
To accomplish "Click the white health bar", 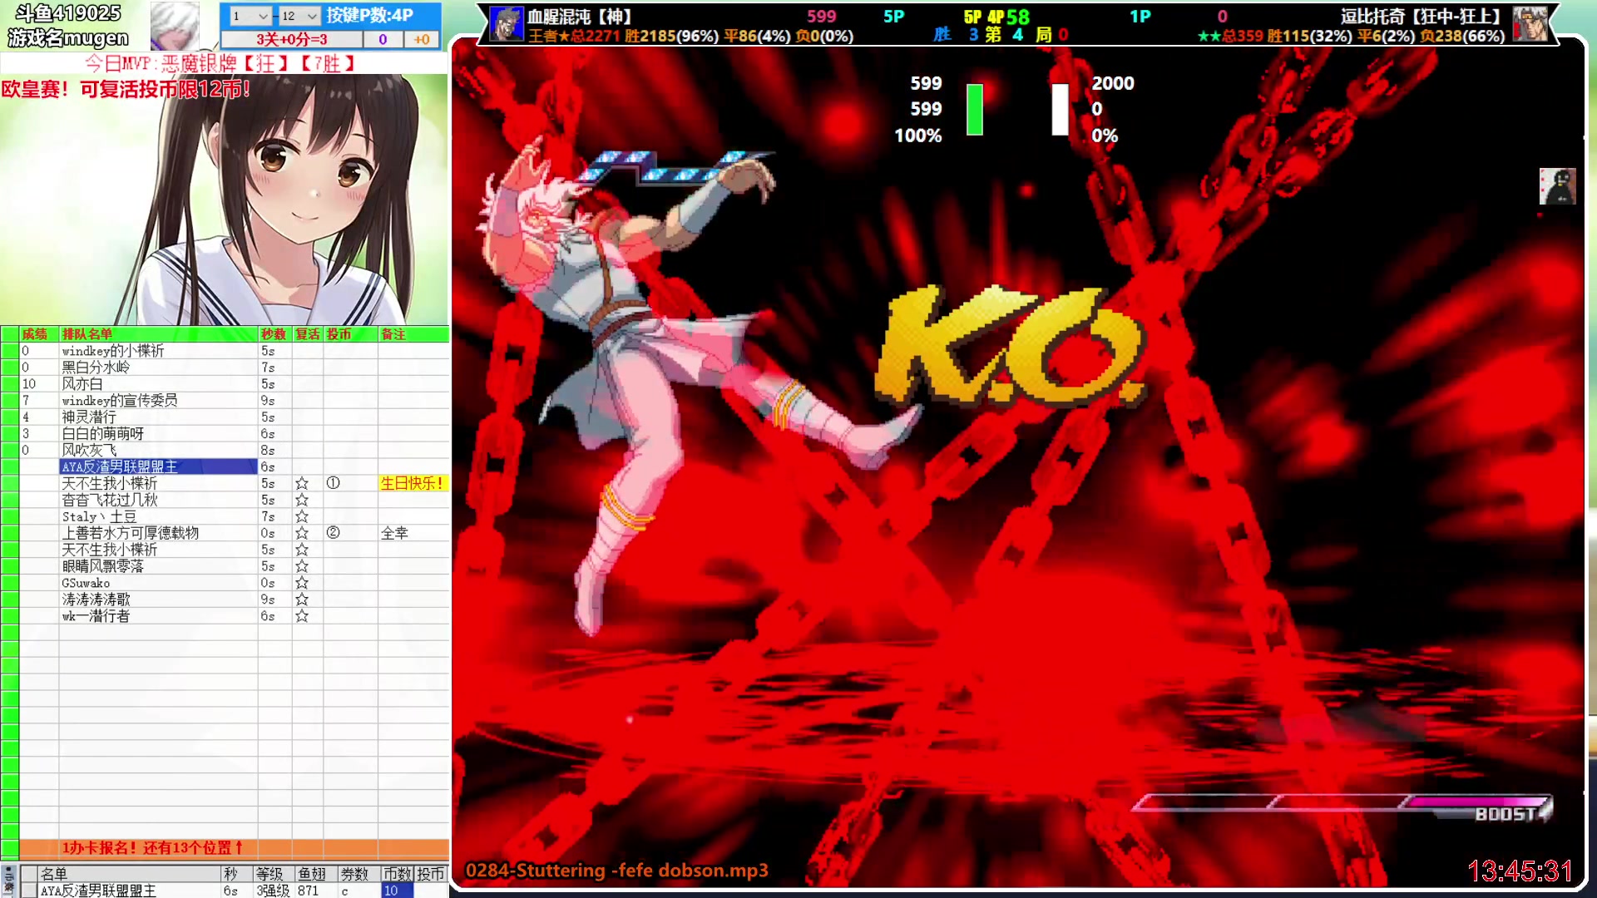I will click(x=1060, y=109).
